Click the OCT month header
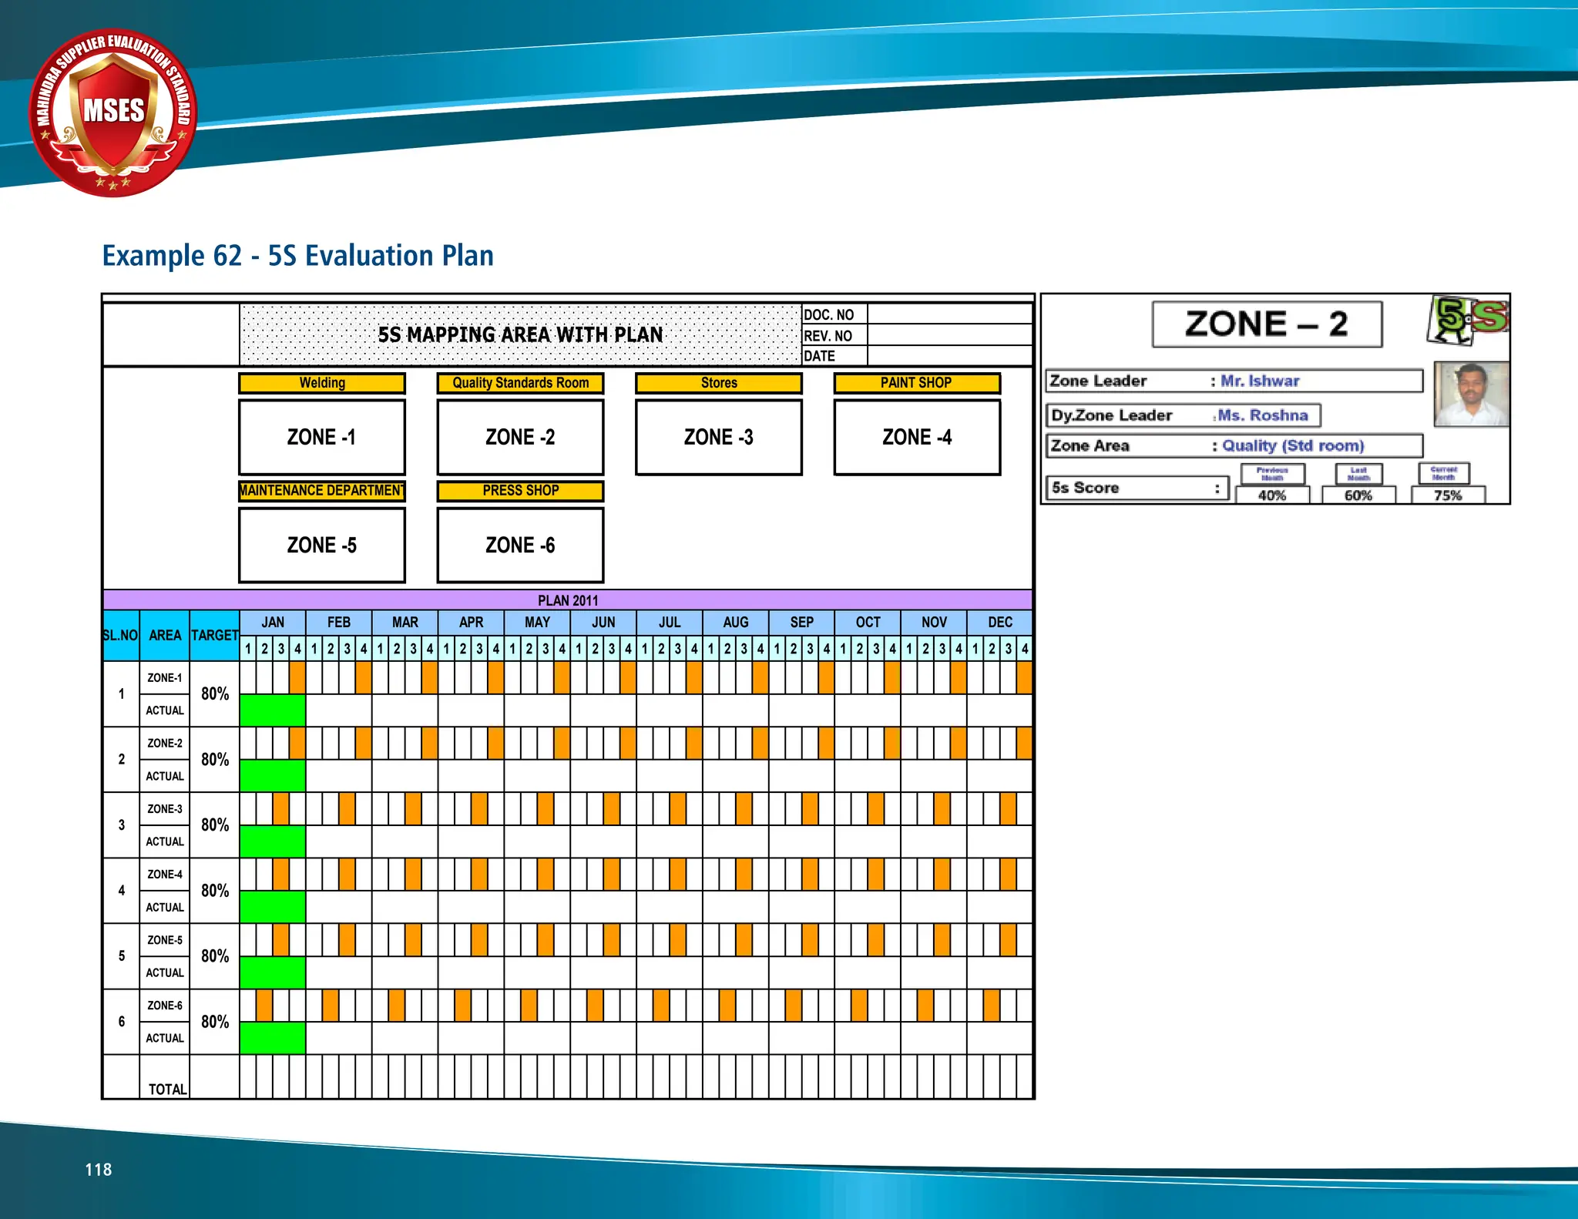The height and width of the screenshot is (1219, 1578). pyautogui.click(x=868, y=623)
